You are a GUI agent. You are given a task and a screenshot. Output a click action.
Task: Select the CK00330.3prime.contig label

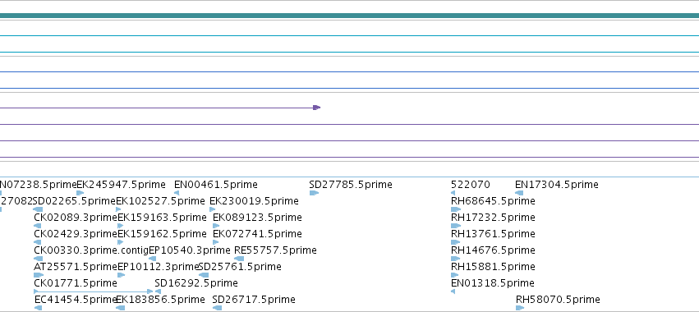91,250
